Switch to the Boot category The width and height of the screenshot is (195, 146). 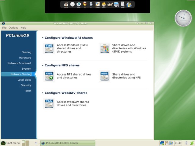(28, 91)
